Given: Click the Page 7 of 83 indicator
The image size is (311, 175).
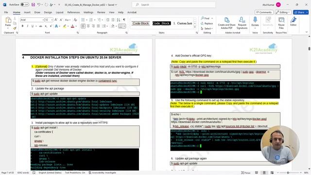Looking at the screenshot, I should (x=8, y=173).
